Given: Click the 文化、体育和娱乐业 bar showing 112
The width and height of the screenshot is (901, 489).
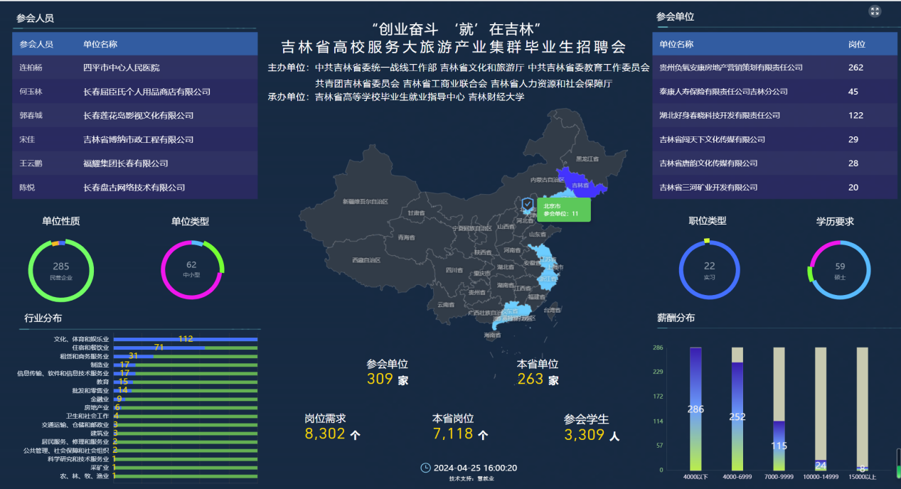Looking at the screenshot, I should (185, 339).
